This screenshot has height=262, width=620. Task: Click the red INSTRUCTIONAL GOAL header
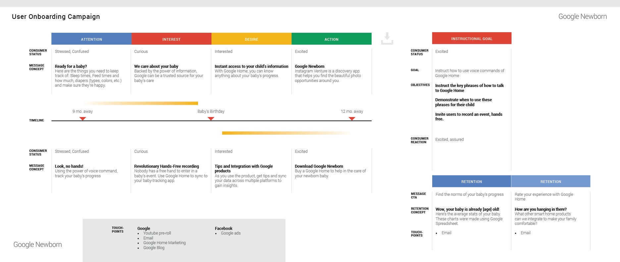472,38
